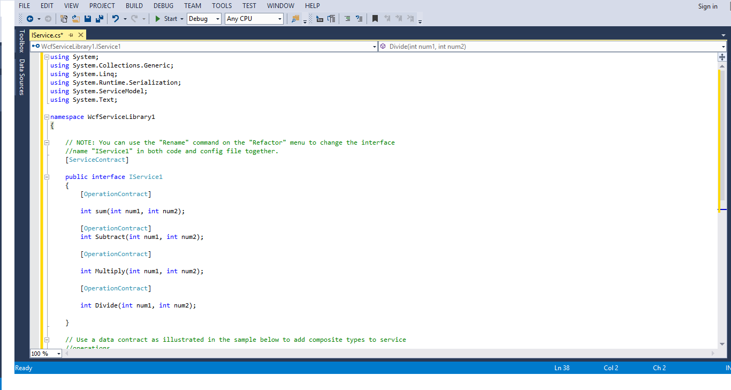Open the Toolbox side panel tab
This screenshot has width=731, height=390.
[x=21, y=41]
